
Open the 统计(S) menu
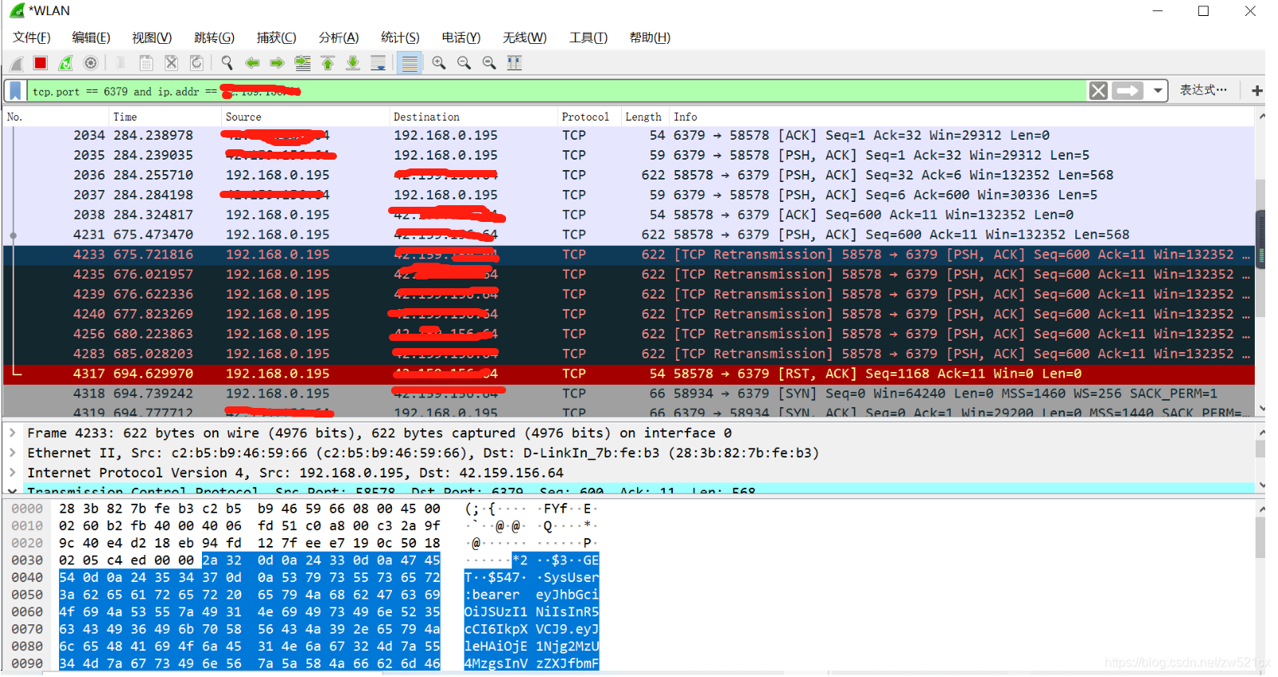[400, 38]
